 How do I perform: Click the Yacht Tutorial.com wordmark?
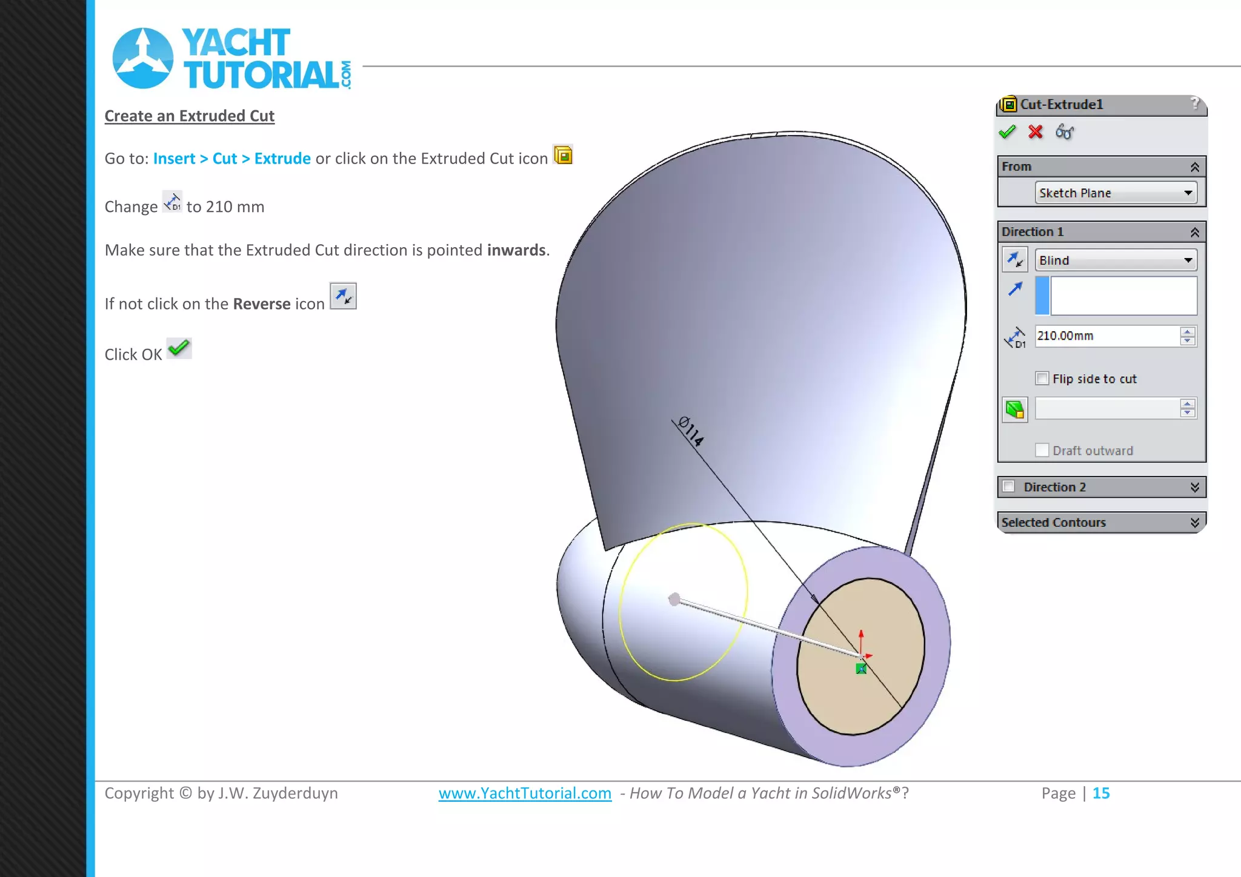267,59
